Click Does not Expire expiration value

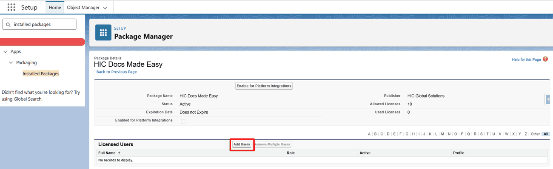point(194,112)
